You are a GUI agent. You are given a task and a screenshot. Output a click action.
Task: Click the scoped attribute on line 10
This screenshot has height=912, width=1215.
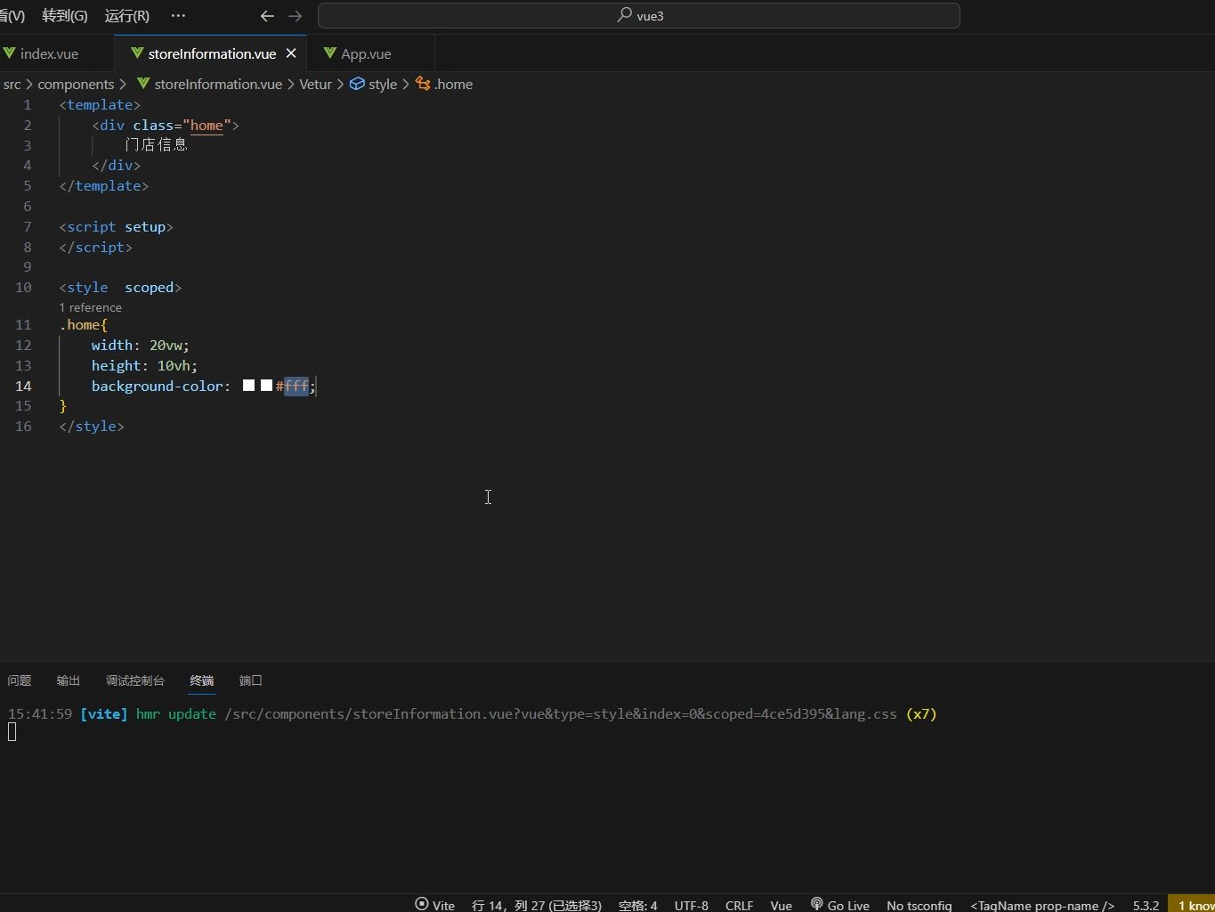point(150,287)
